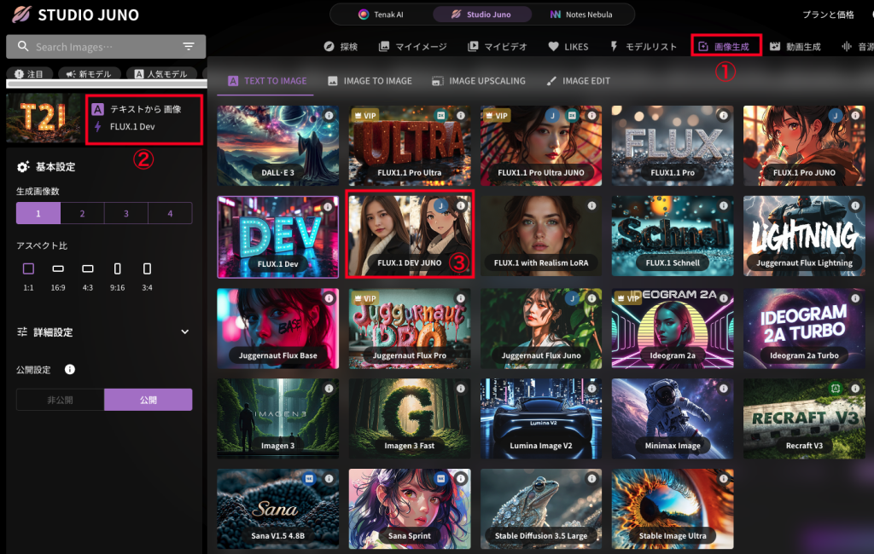Open モデルリスト in the top navigation
Viewport: 874px width, 554px height.
[x=644, y=47]
